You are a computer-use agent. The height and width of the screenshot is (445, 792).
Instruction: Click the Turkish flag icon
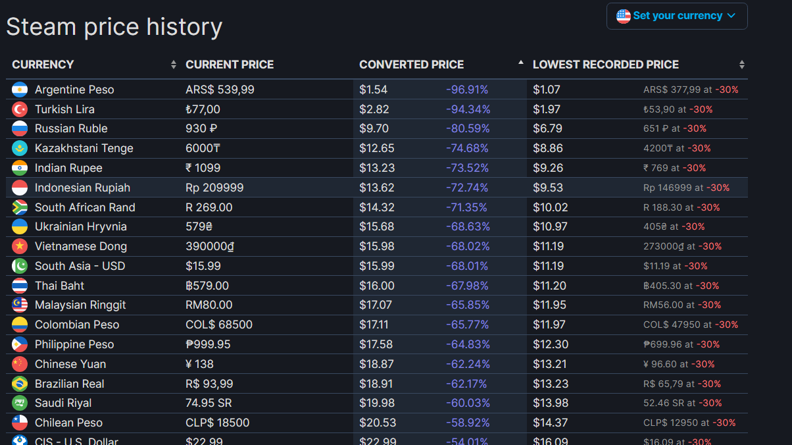tap(20, 109)
